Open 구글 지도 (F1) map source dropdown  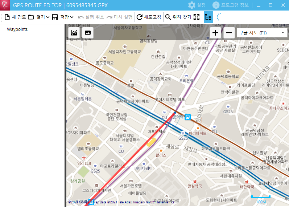(262, 33)
